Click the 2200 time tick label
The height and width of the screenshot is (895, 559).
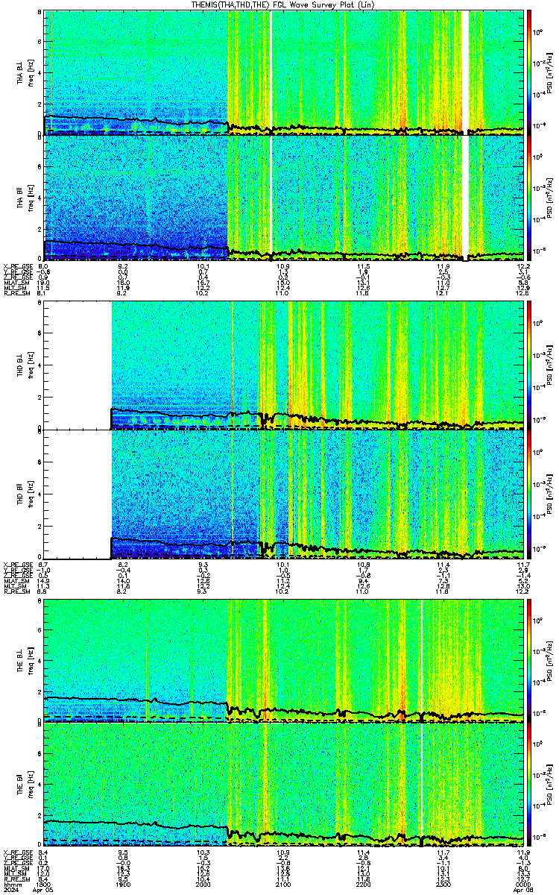point(364,884)
